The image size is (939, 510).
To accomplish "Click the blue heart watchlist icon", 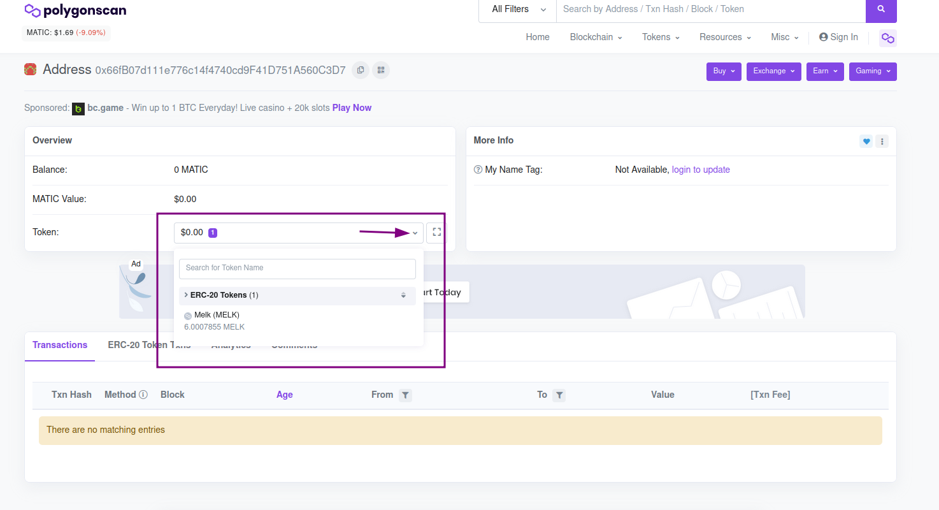I will click(866, 142).
